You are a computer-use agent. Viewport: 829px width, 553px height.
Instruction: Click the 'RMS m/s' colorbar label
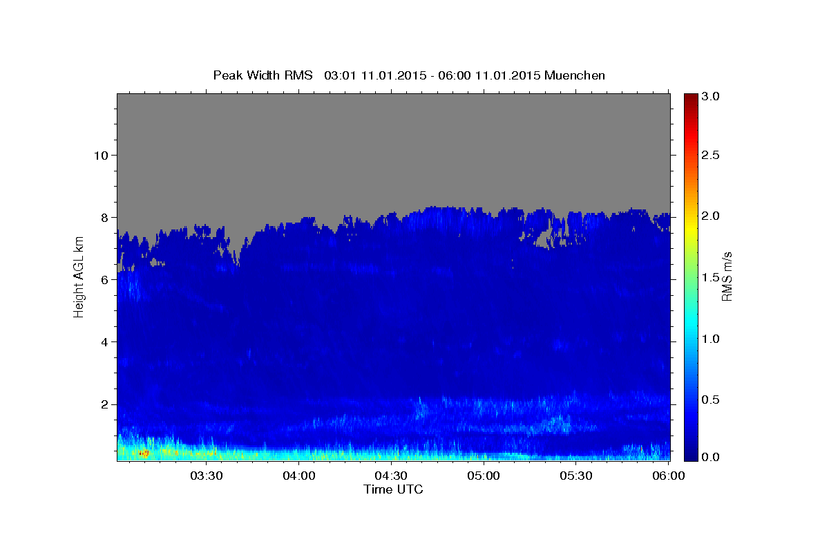pyautogui.click(x=727, y=276)
